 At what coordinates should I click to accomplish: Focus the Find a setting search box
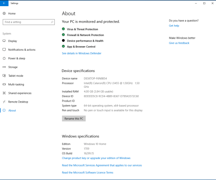coord(29,22)
